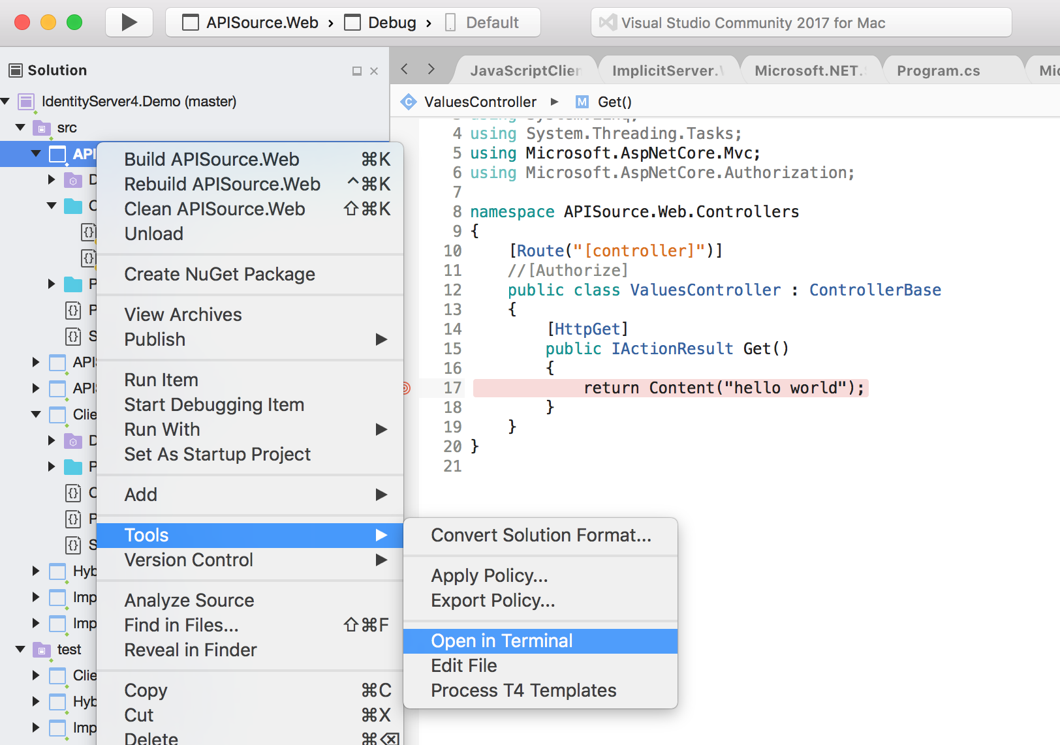Click the solution pad dock icon

[356, 71]
